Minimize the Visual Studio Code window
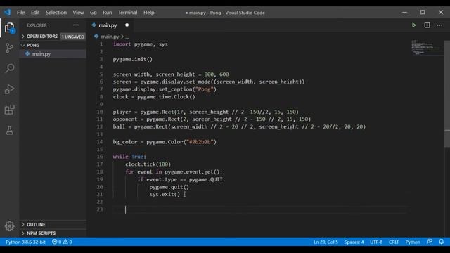 tap(404, 13)
